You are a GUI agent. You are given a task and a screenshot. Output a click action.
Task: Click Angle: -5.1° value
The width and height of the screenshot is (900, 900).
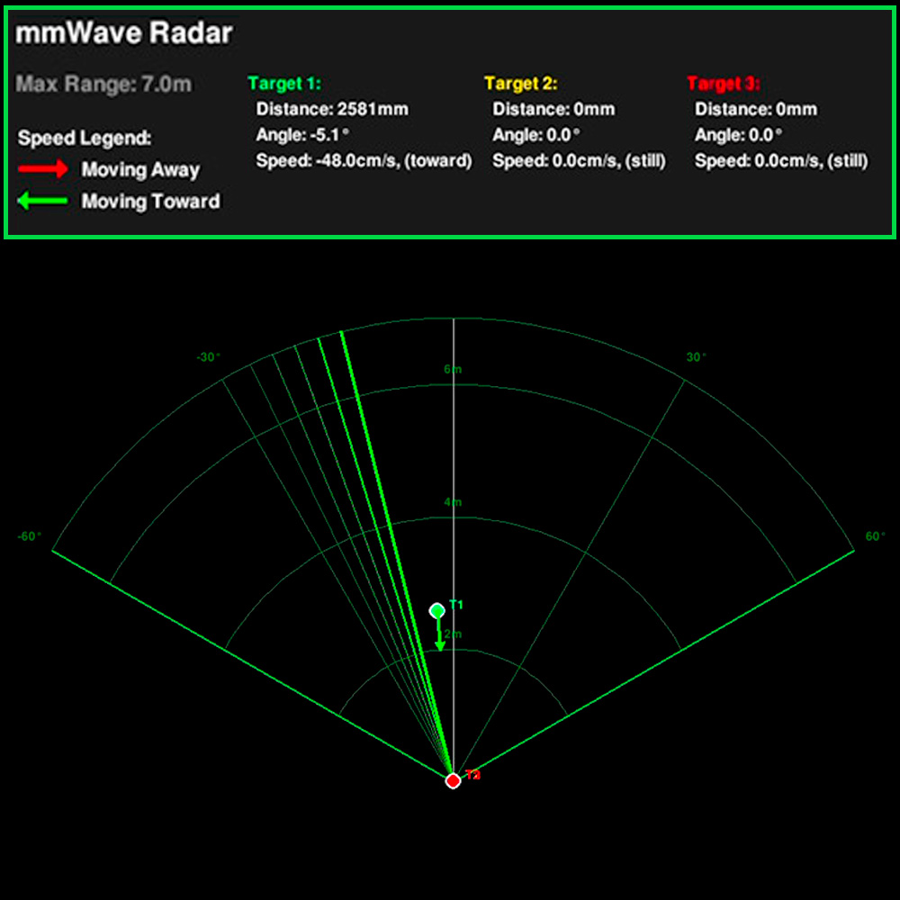[302, 135]
